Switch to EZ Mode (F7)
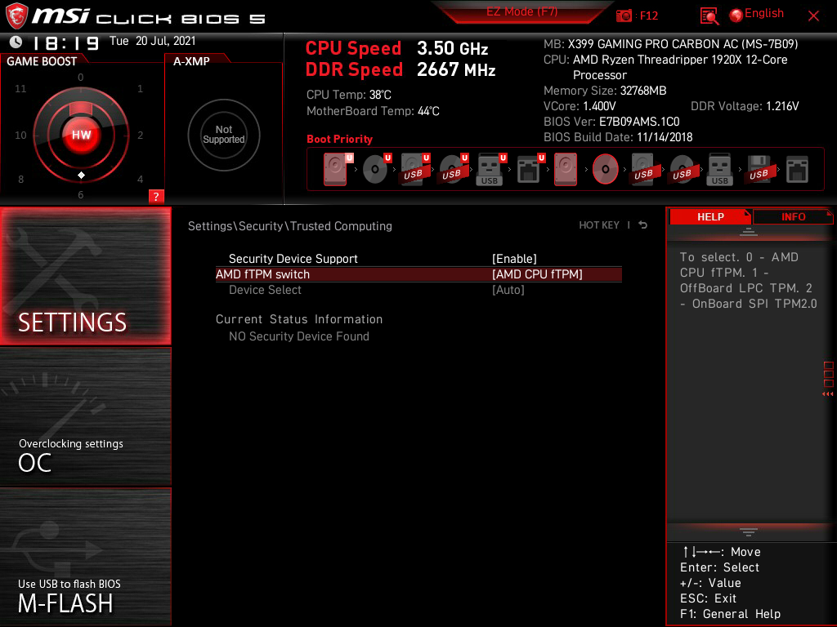This screenshot has width=837, height=627. [521, 11]
